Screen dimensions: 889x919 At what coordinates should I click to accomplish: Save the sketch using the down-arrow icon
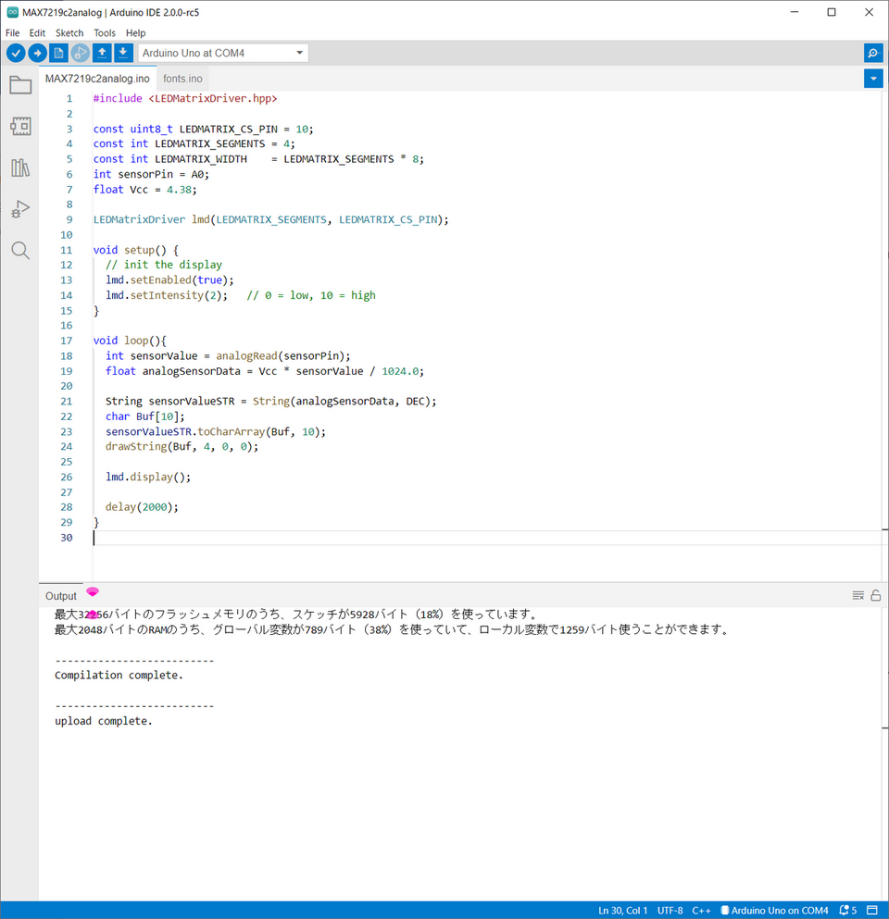point(123,53)
